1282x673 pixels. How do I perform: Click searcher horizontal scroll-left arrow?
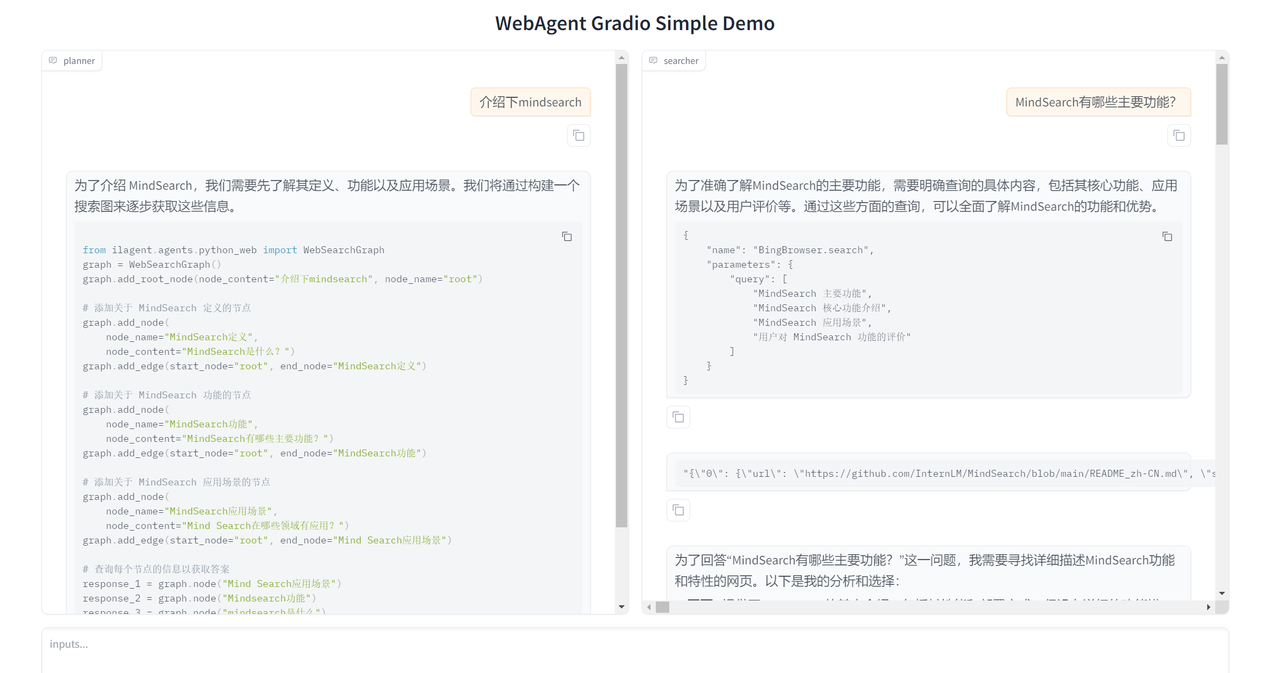click(649, 607)
